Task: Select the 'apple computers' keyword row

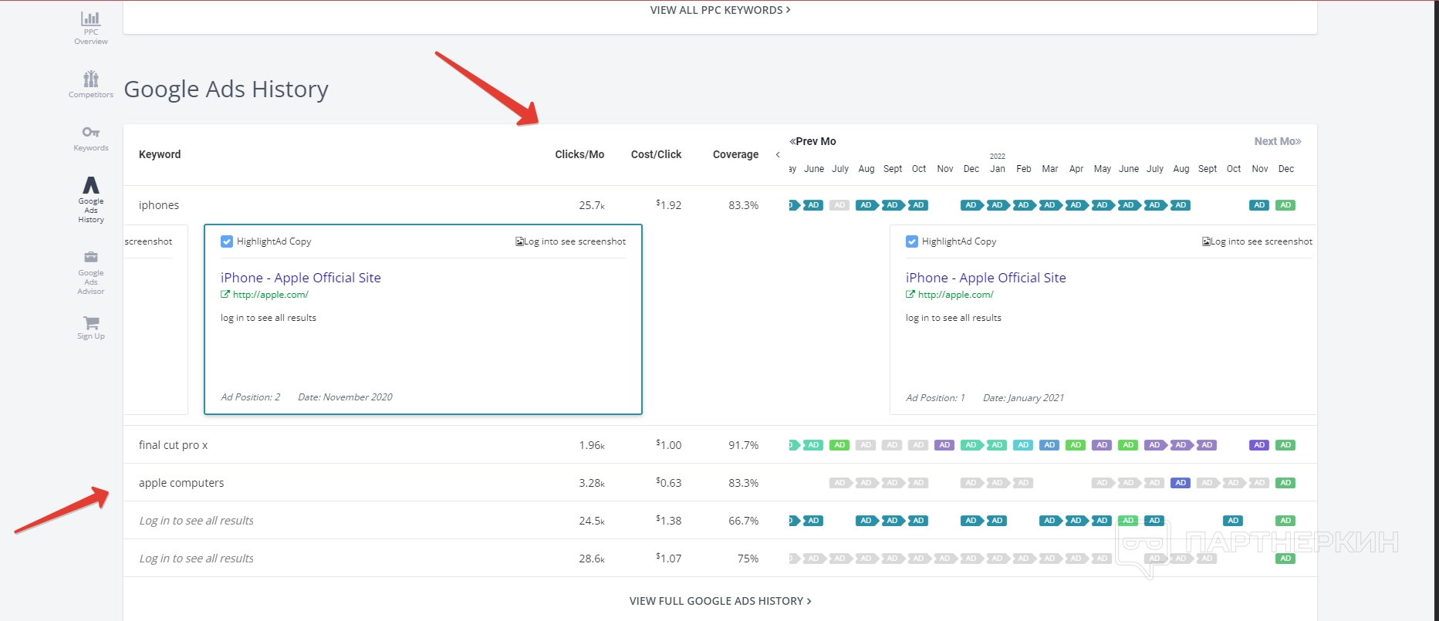Action: tap(181, 483)
